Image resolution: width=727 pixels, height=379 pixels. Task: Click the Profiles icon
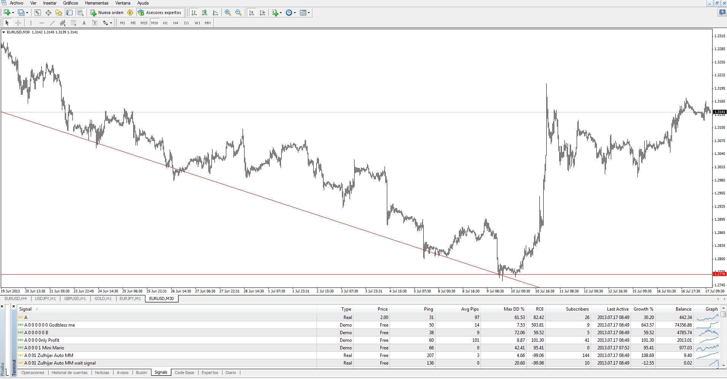[x=21, y=13]
